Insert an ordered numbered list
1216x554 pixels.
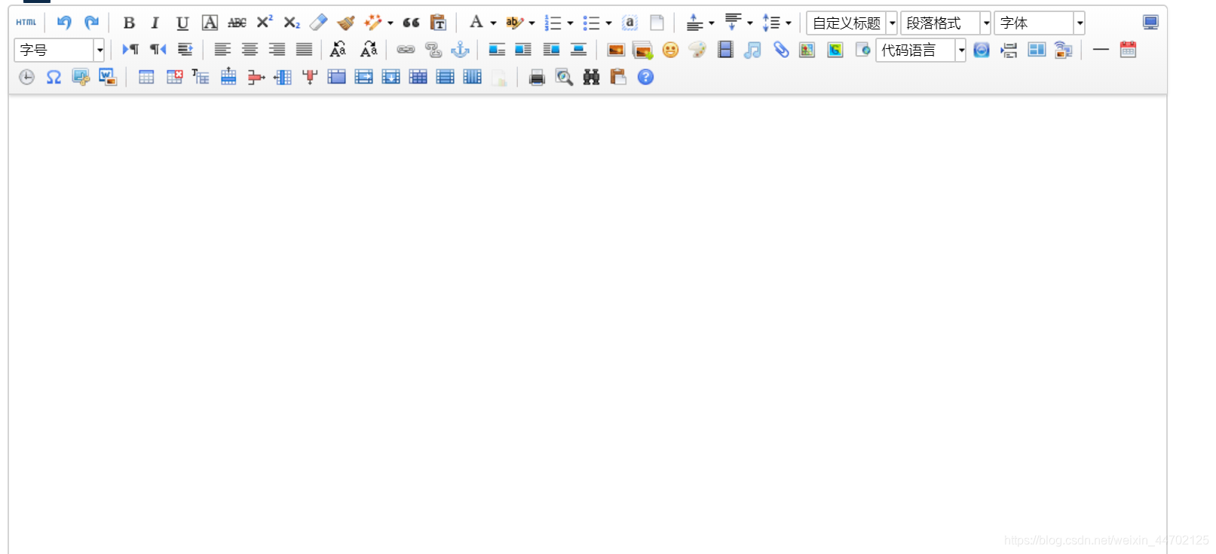click(553, 23)
